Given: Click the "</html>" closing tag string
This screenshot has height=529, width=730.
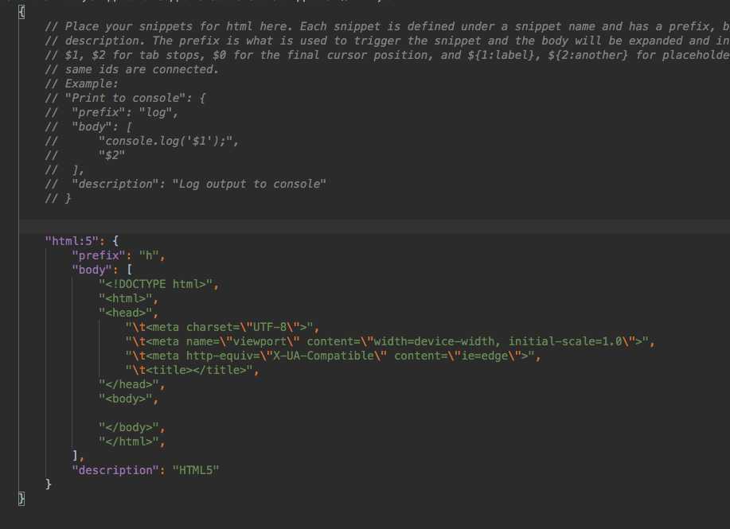Looking at the screenshot, I should click(x=132, y=441).
